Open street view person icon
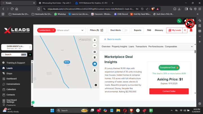Screen dimensions: 203x114 point(95,70)
